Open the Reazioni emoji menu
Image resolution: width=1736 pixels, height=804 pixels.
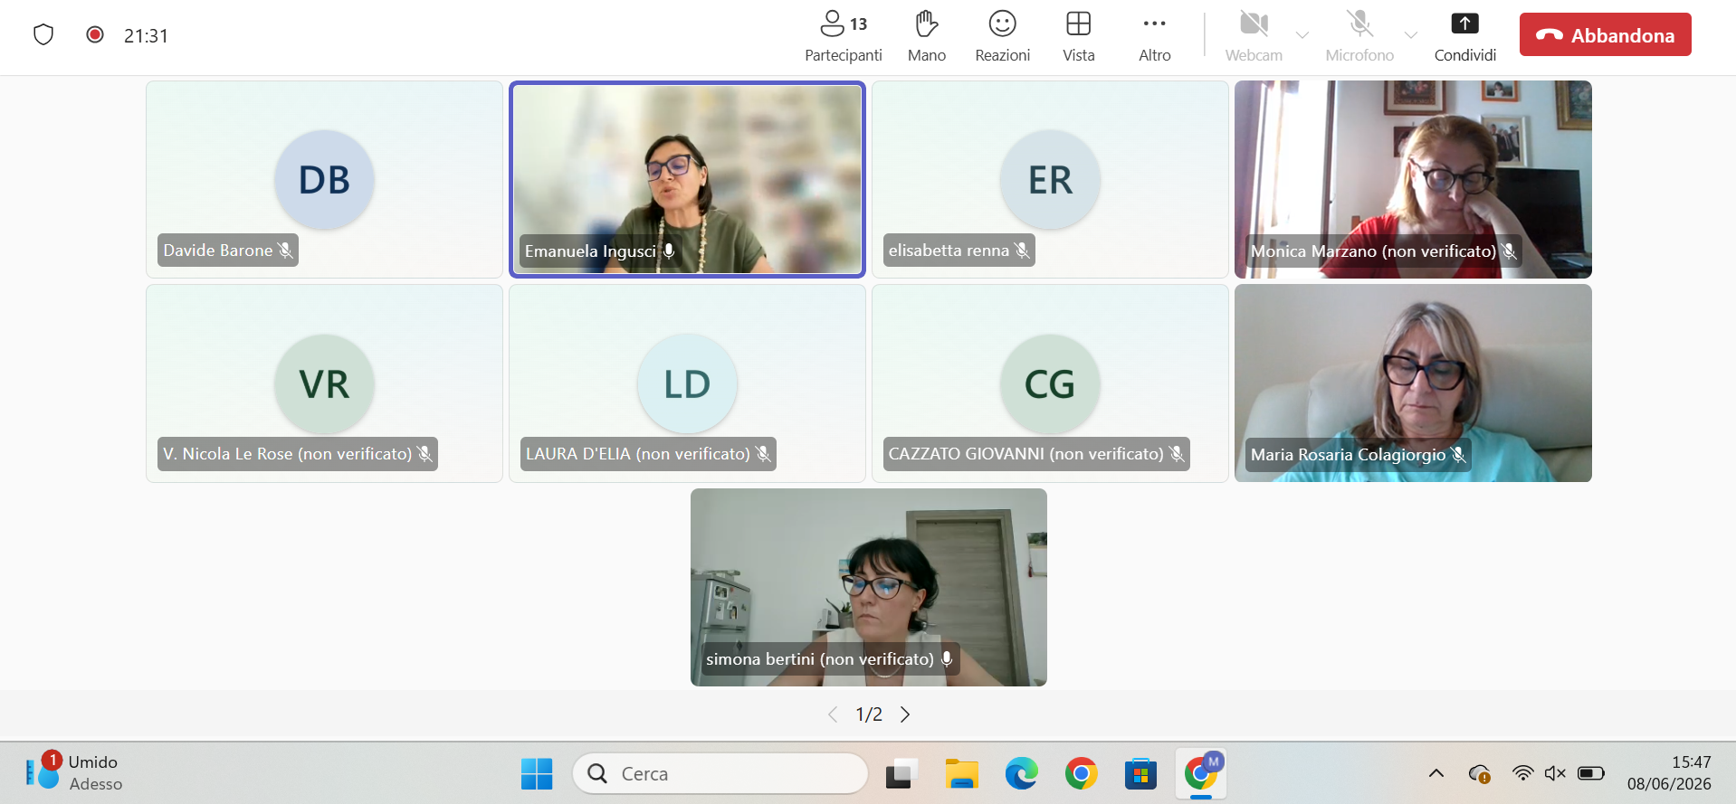point(1002,36)
